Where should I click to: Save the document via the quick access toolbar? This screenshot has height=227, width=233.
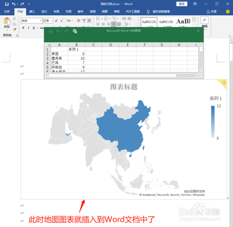pos(7,4)
